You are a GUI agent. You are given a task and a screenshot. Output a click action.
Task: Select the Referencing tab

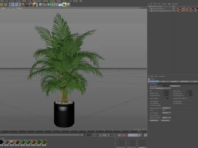(x=184, y=81)
